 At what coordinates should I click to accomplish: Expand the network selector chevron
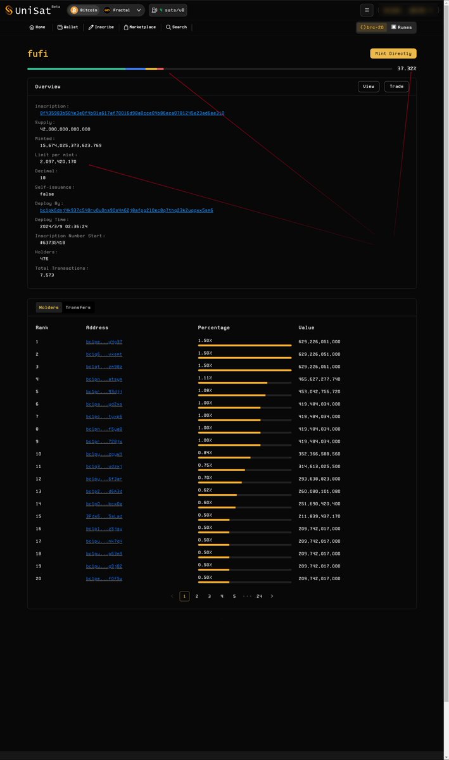click(139, 10)
